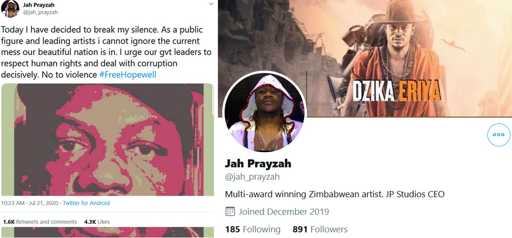Viewport: 512px width, 238px height.
Task: Select the Multi-award winning Zimbabwean artist bio
Action: point(335,194)
